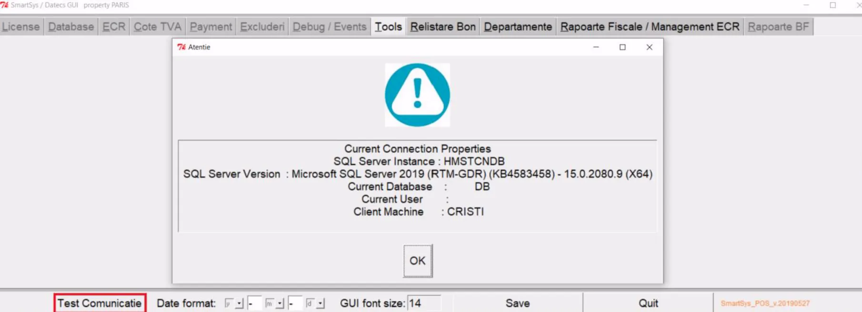Image resolution: width=862 pixels, height=312 pixels.
Task: Click the Test Comunicatie button
Action: click(100, 303)
